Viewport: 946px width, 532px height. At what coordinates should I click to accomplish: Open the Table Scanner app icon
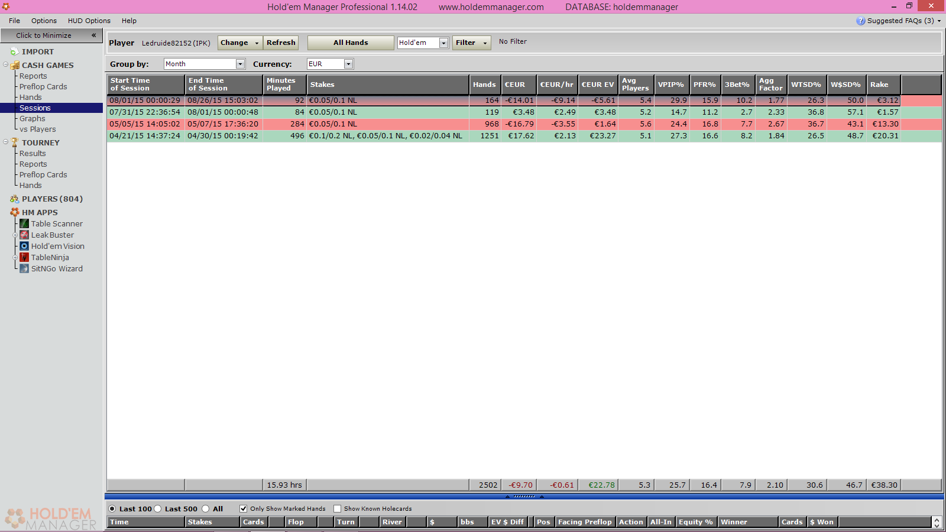coord(24,223)
